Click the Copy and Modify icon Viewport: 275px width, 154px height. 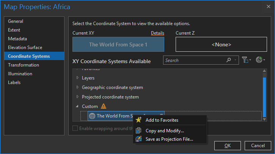138,131
